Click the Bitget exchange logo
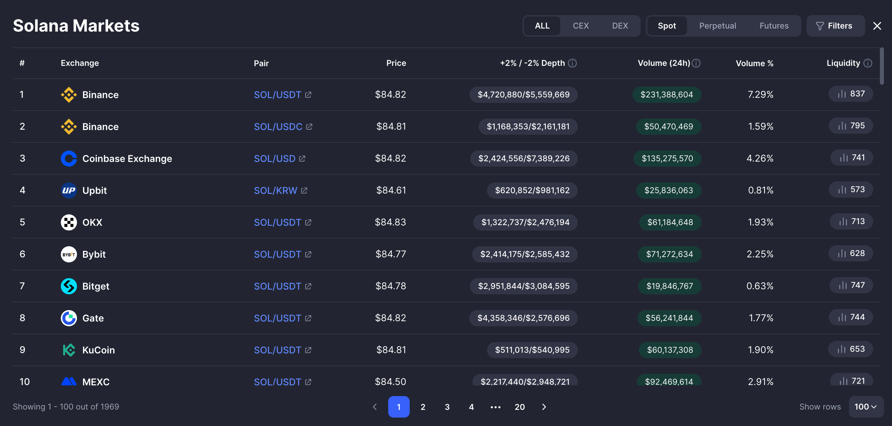 tap(69, 286)
